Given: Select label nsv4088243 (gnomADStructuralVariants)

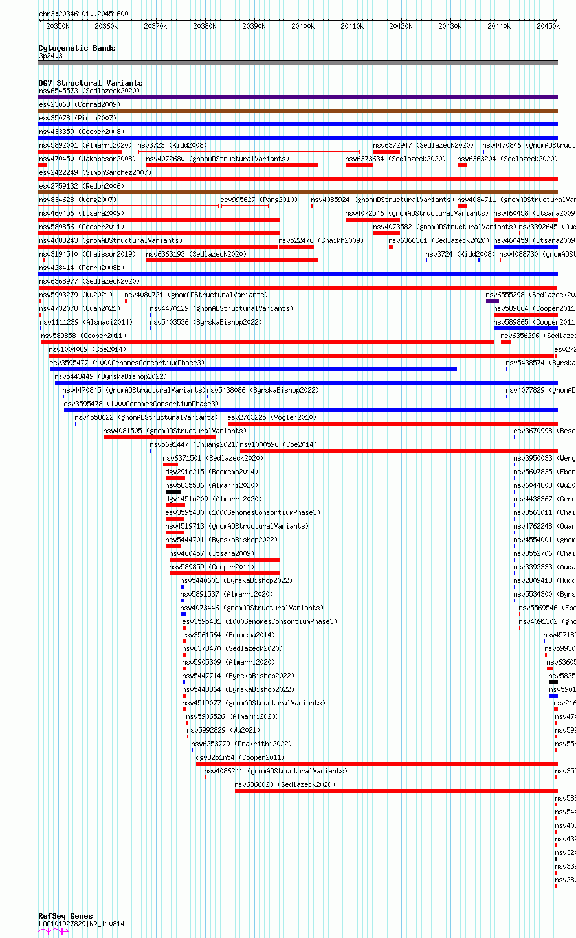Looking at the screenshot, I should 111,240.
